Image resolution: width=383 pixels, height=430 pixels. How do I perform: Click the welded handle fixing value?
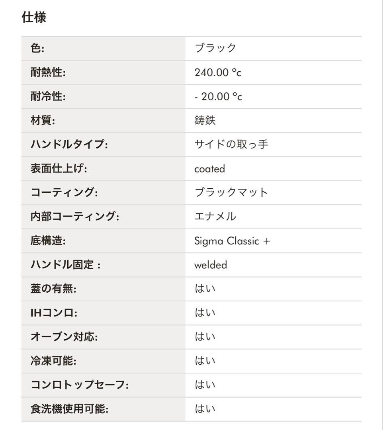pos(211,265)
